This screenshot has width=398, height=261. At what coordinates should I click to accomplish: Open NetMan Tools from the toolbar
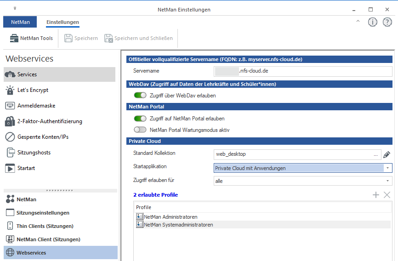point(31,38)
